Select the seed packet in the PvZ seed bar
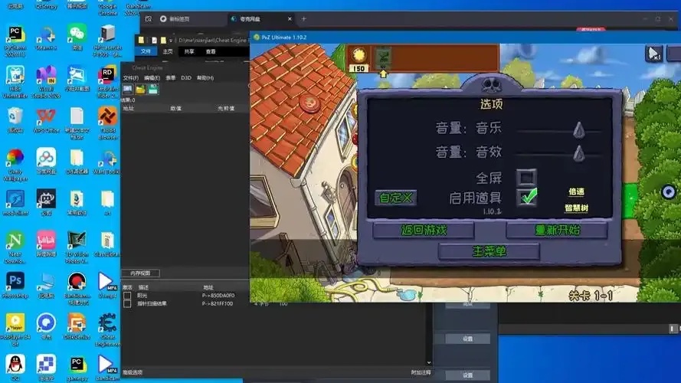Viewport: 681px width, 383px height. click(383, 57)
